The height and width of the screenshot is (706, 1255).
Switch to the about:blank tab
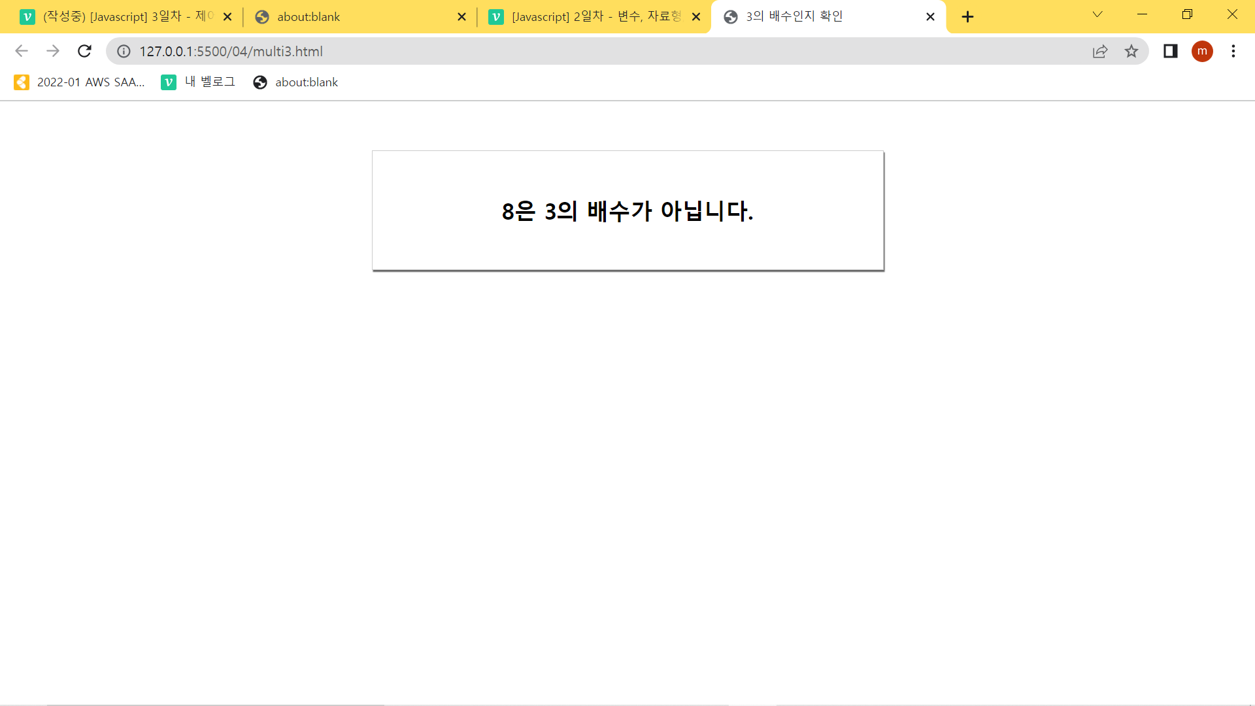tap(353, 17)
